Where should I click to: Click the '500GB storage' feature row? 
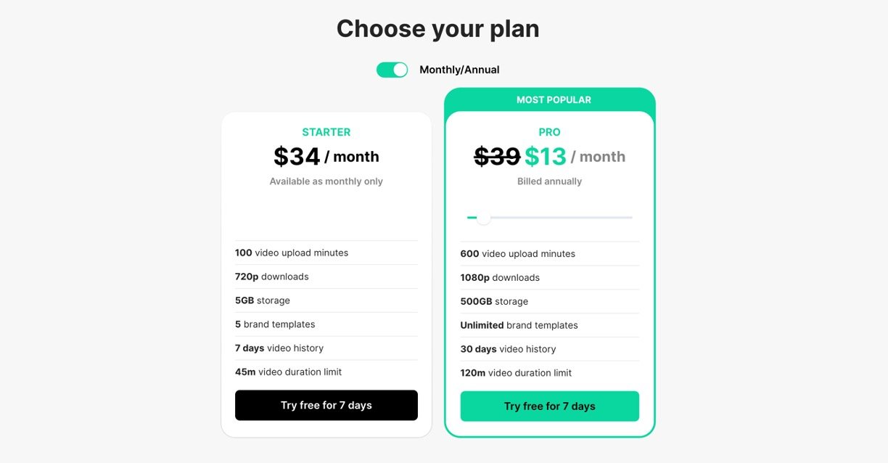coord(494,301)
